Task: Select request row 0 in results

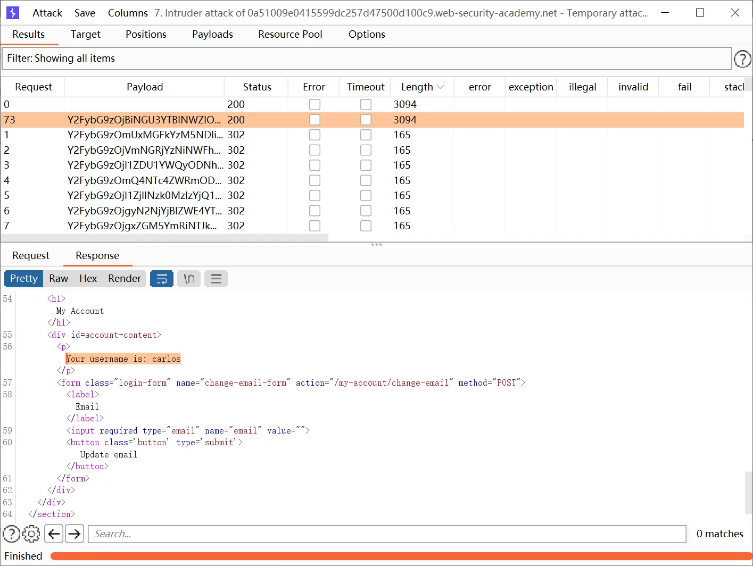Action: [x=373, y=105]
